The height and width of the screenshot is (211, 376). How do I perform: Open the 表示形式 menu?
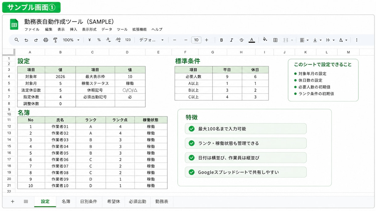point(89,29)
